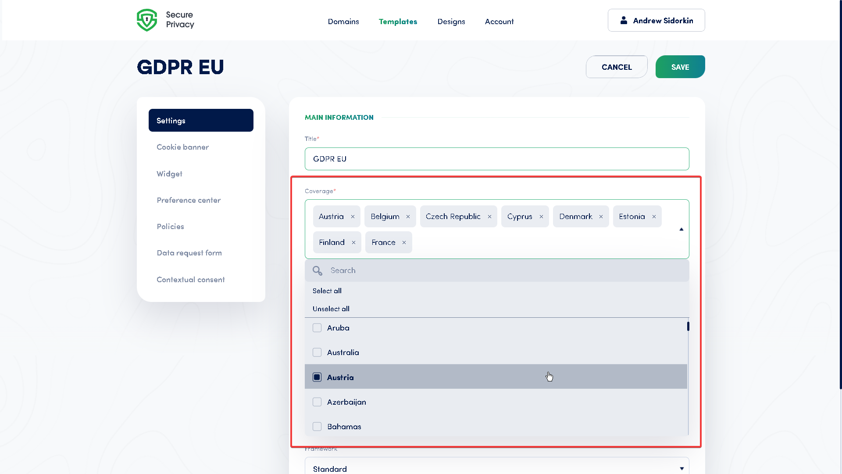This screenshot has width=842, height=474.
Task: Remove Czech Republic tag via x icon
Action: 490,216
